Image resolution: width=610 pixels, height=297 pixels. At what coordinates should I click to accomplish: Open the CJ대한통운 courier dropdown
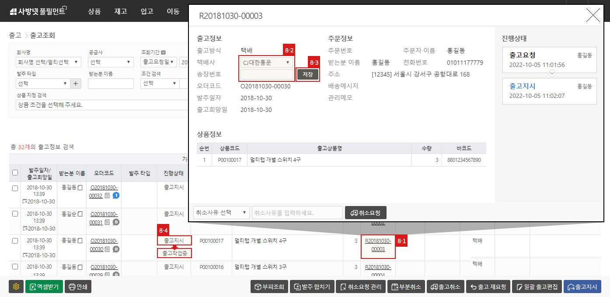click(x=266, y=63)
